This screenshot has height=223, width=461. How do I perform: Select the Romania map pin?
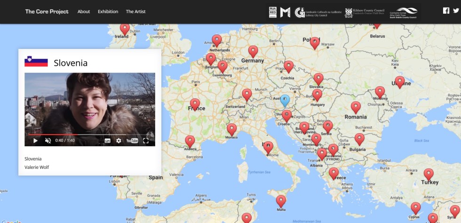coord(356,107)
